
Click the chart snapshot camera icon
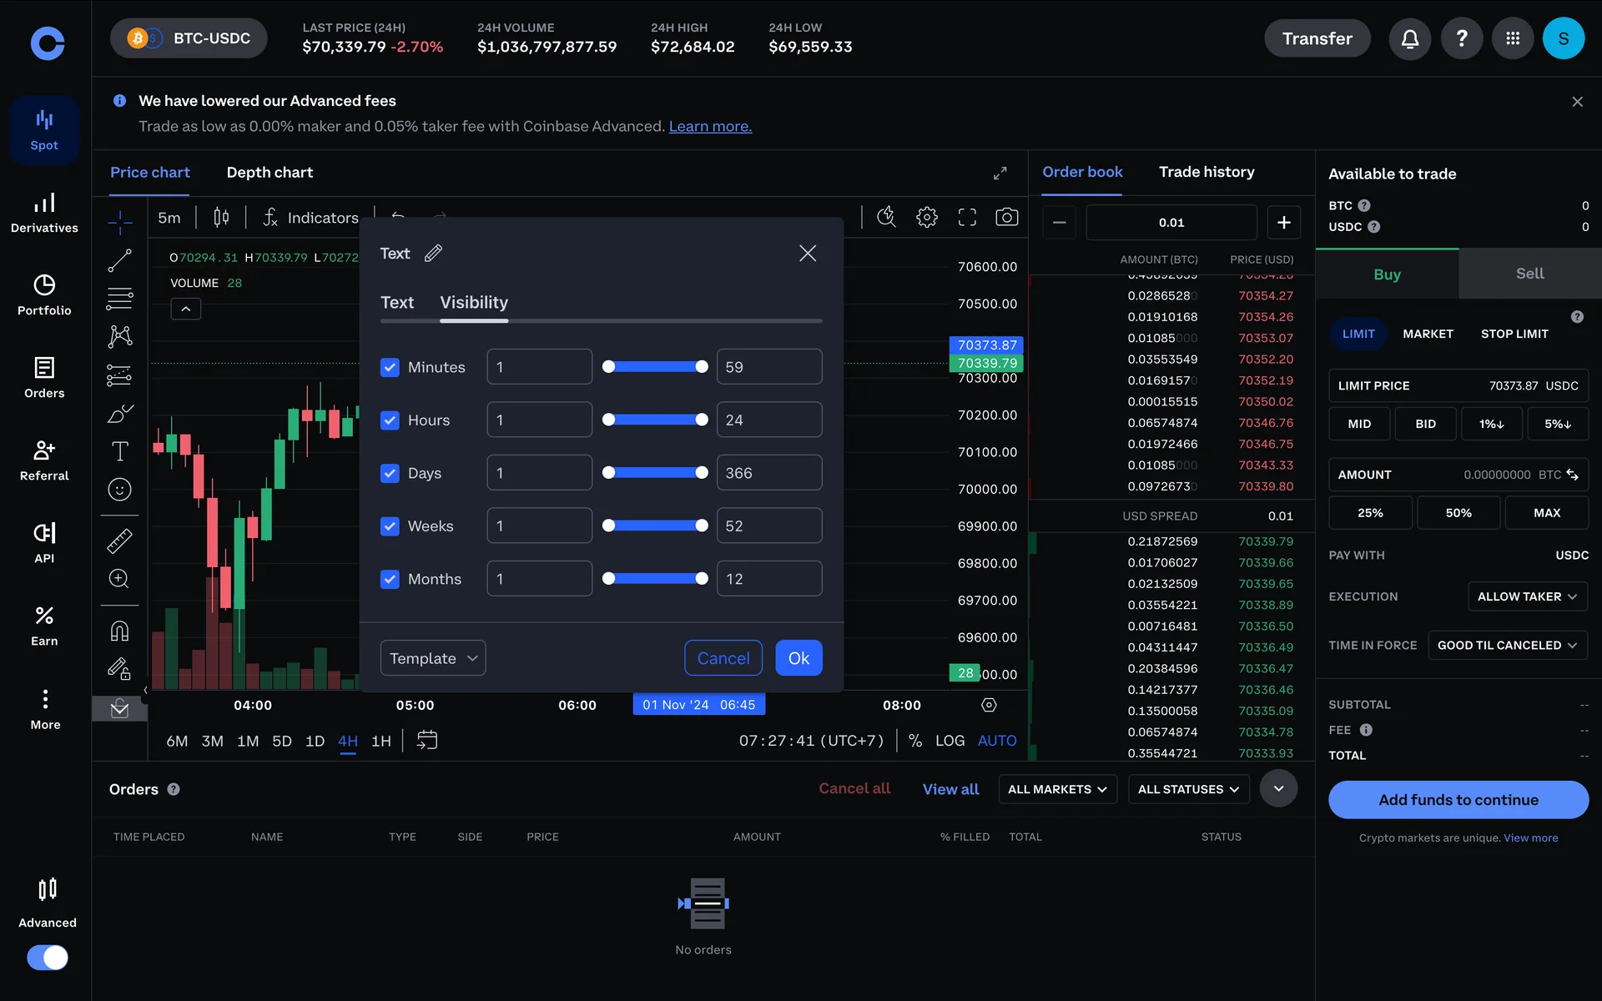[1006, 218]
